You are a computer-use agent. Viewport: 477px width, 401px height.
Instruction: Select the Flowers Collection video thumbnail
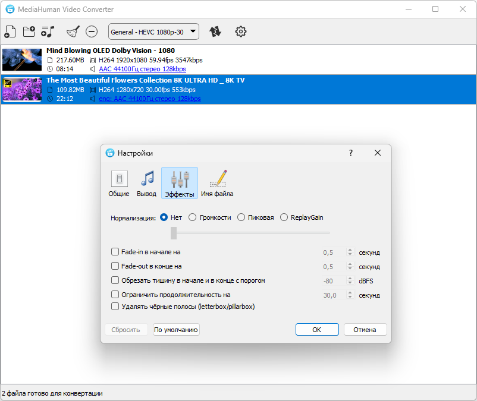point(22,89)
